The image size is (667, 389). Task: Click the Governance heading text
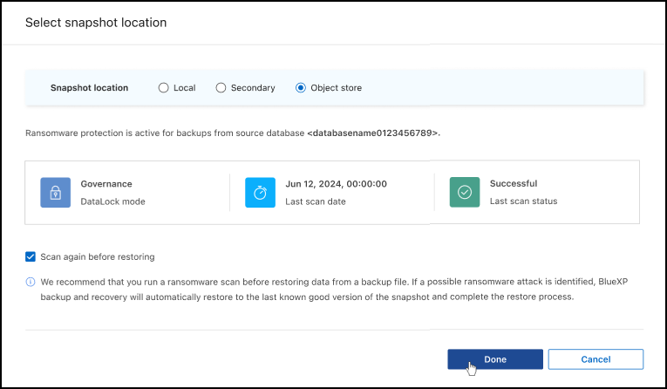point(106,184)
